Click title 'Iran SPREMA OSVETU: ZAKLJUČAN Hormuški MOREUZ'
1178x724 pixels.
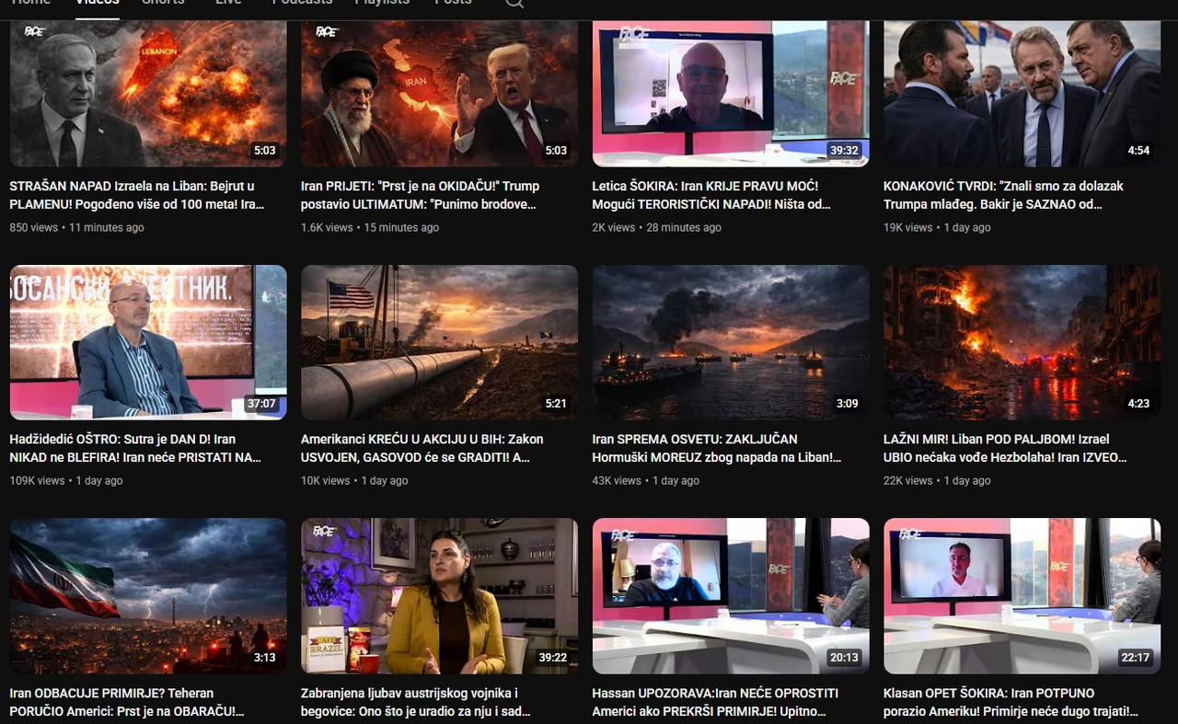point(717,448)
